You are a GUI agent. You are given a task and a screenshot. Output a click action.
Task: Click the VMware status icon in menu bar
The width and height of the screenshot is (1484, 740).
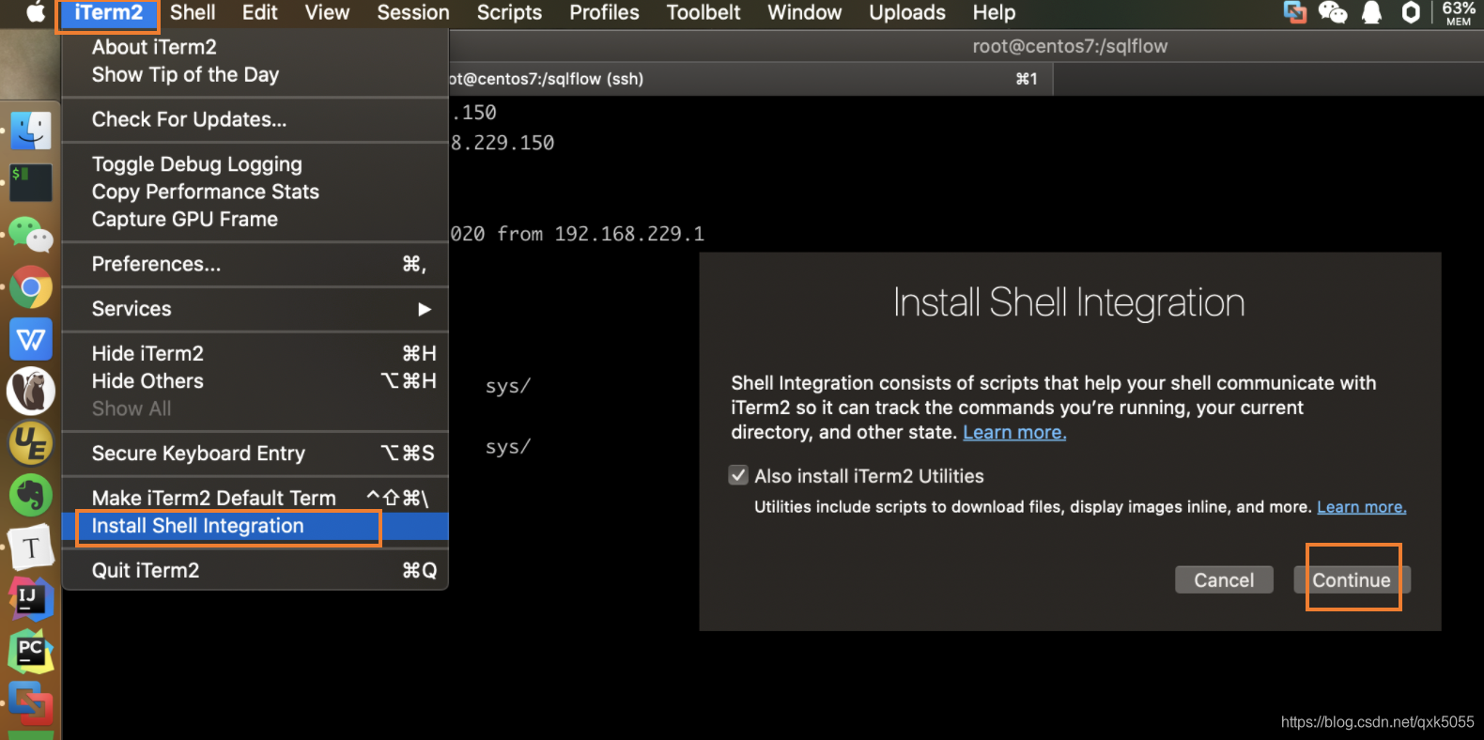pos(1295,12)
